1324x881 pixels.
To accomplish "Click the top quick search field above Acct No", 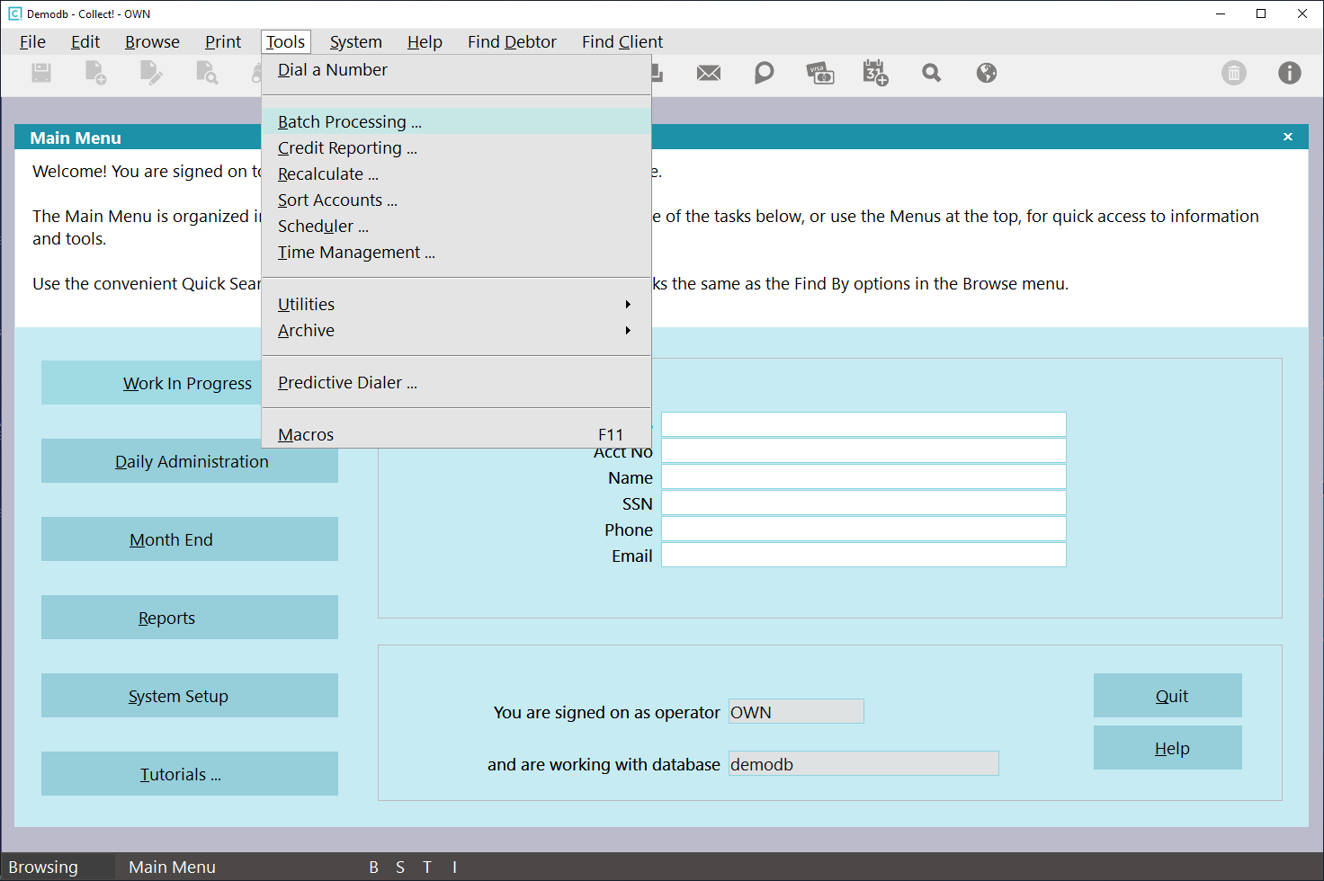I will pyautogui.click(x=863, y=424).
